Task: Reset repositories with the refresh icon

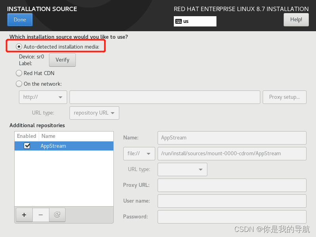Action: (57, 215)
